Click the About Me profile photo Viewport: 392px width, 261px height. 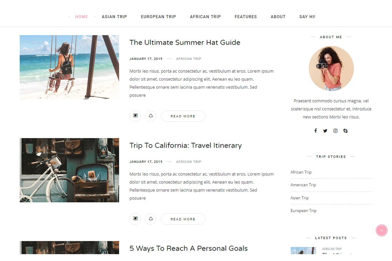coord(331,69)
